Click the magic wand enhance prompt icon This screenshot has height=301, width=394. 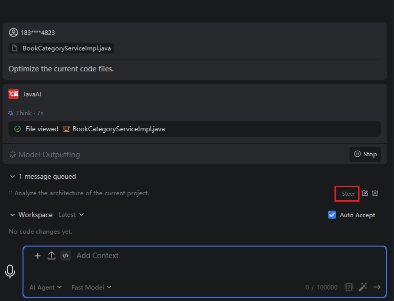(x=363, y=287)
